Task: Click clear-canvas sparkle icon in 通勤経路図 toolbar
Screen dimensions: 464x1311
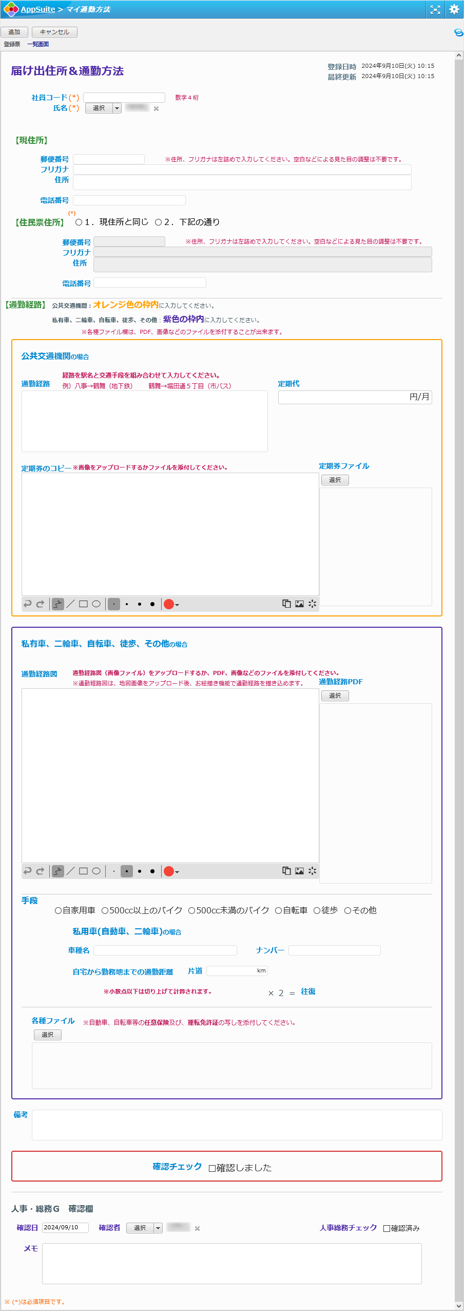Action: pos(313,871)
